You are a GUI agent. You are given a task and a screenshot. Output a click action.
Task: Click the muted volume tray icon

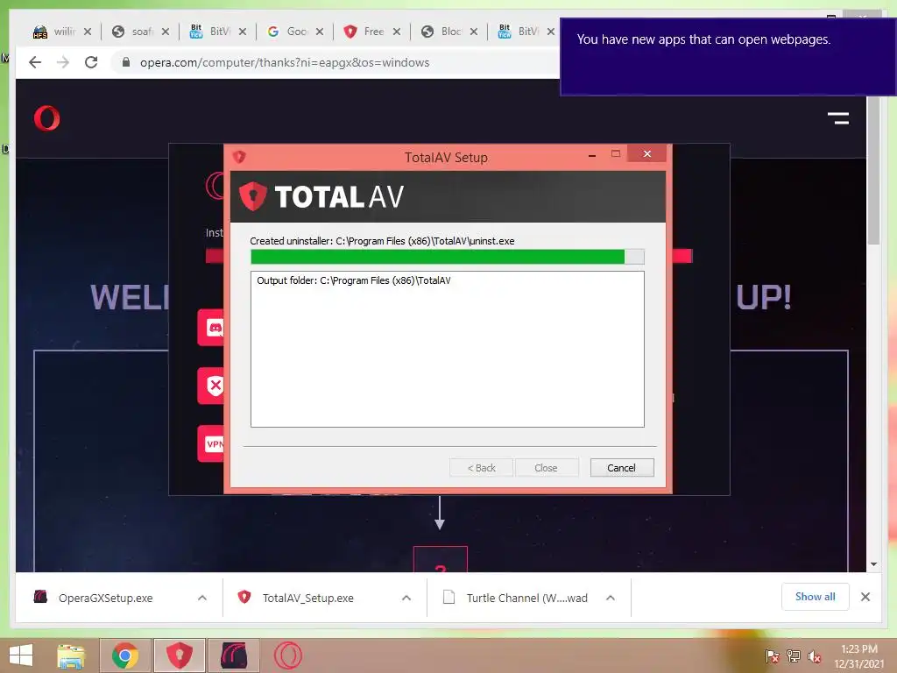coord(814,655)
